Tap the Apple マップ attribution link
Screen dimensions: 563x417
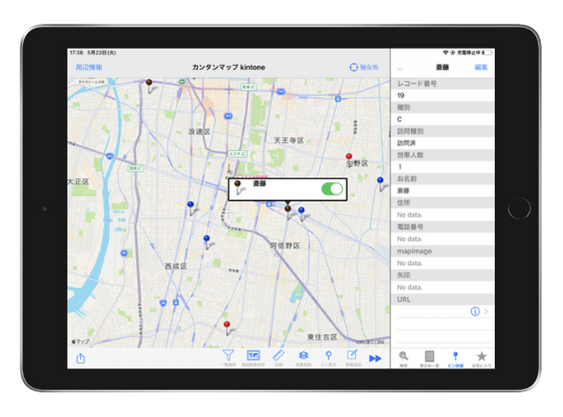pyautogui.click(x=80, y=341)
